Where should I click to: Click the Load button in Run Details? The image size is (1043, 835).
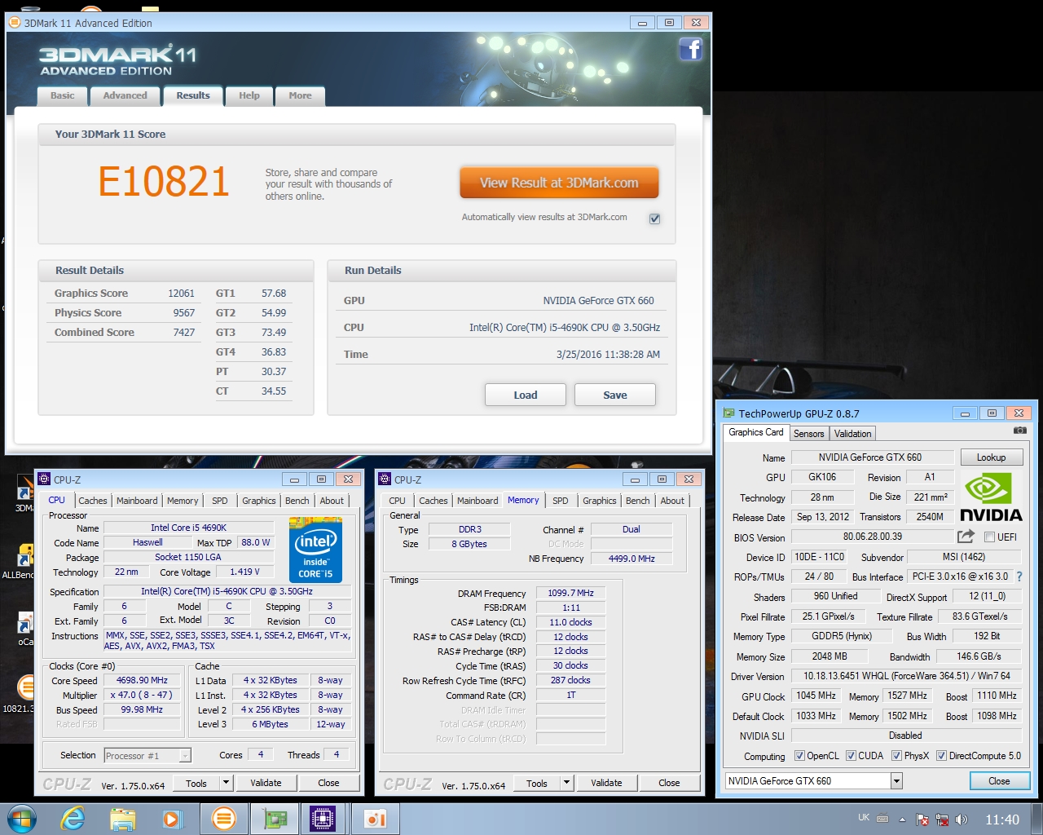tap(526, 395)
